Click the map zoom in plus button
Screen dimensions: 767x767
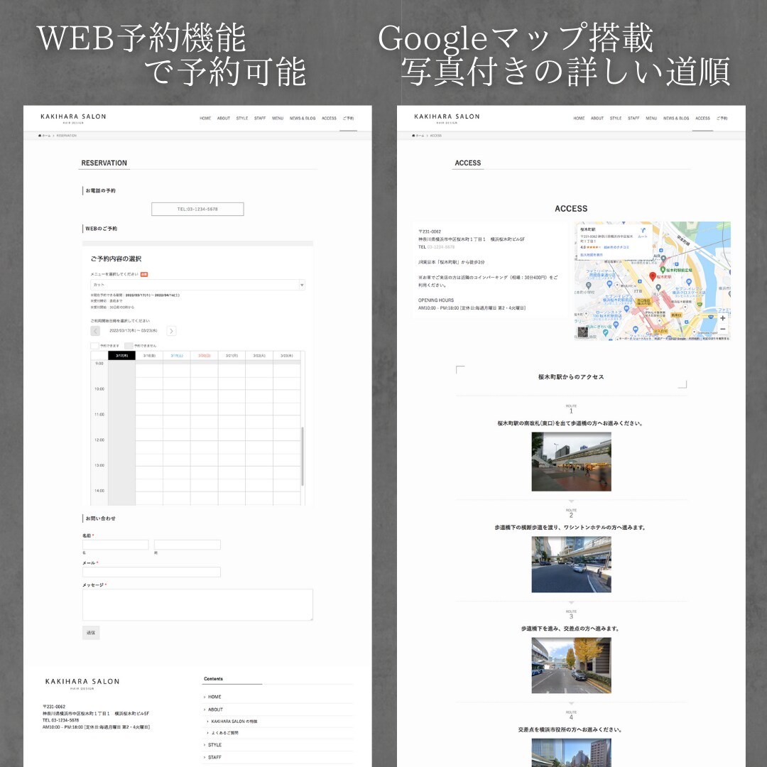click(722, 318)
